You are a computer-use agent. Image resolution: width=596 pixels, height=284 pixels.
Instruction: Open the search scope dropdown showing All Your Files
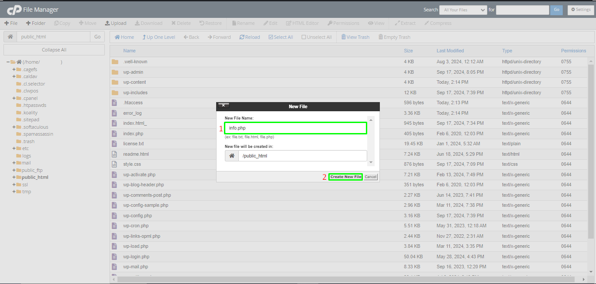click(x=463, y=10)
